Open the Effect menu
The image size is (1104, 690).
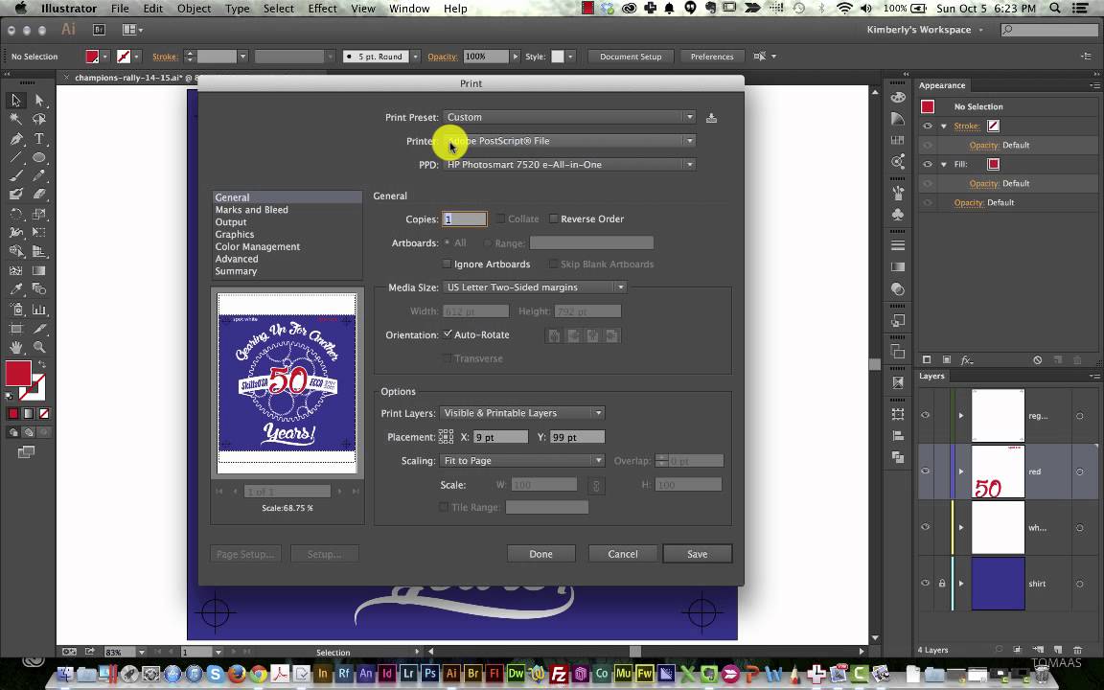point(322,9)
